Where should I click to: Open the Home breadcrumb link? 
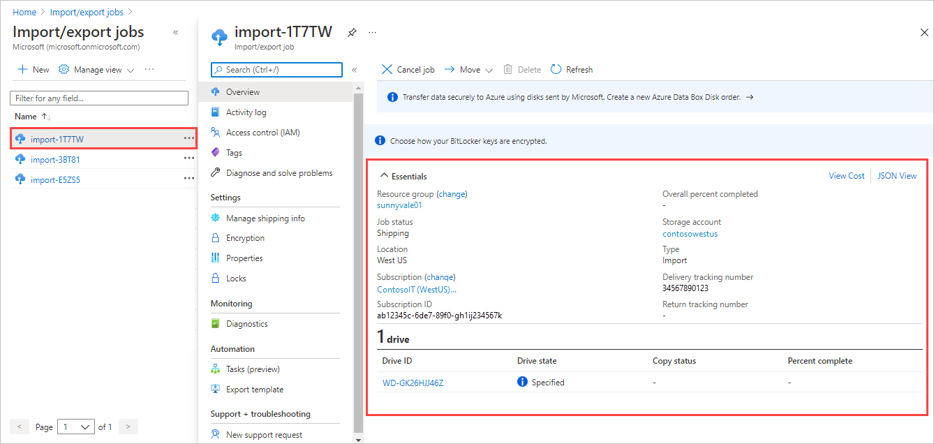tap(24, 12)
